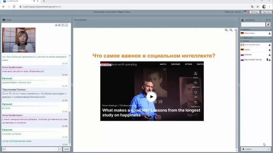Click the Members search field
The height and width of the screenshot is (153, 273).
point(253,25)
